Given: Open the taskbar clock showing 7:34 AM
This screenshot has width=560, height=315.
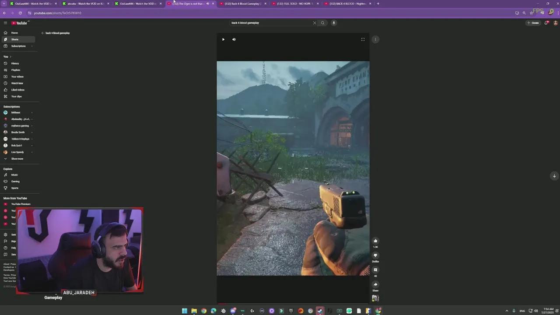Looking at the screenshot, I should point(548,311).
